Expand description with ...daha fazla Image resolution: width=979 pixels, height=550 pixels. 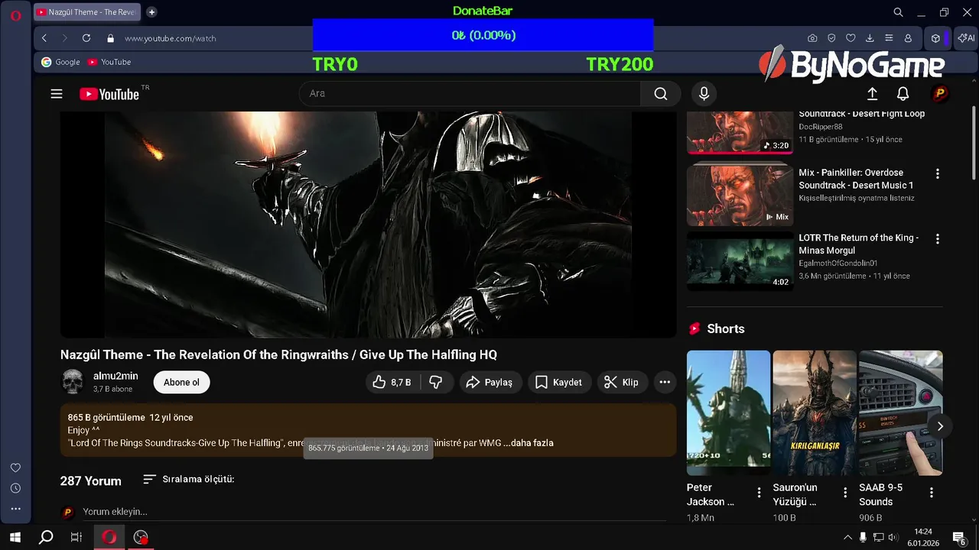[x=529, y=443]
